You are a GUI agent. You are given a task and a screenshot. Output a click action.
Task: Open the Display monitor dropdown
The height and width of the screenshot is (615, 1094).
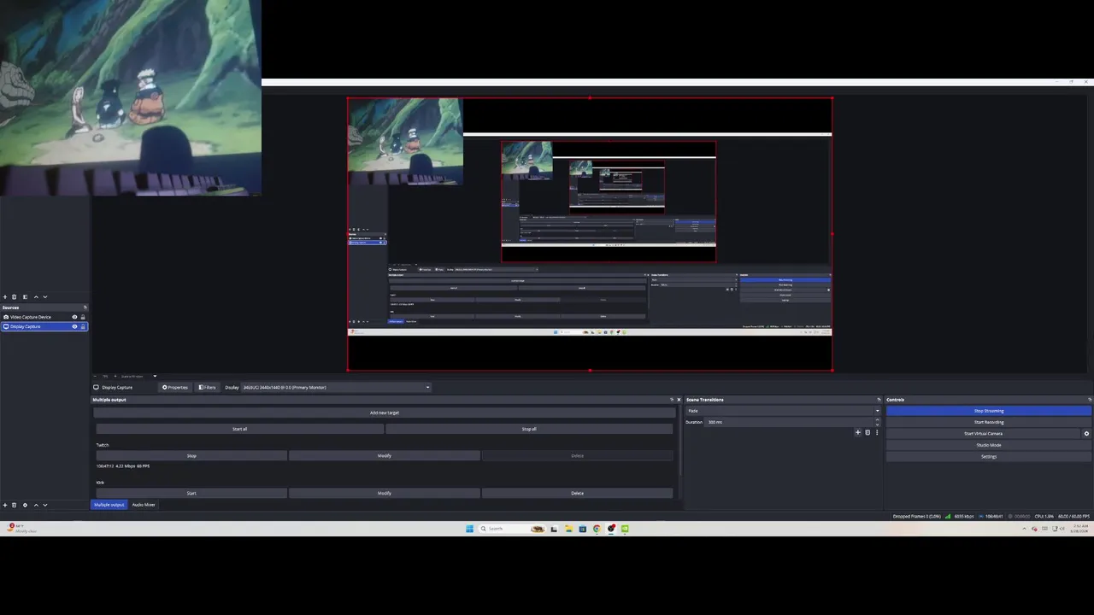tap(336, 387)
